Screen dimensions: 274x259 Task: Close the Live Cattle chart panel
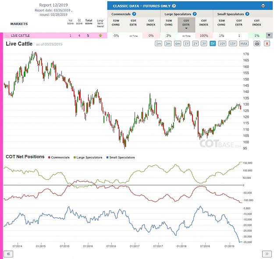click(x=267, y=43)
